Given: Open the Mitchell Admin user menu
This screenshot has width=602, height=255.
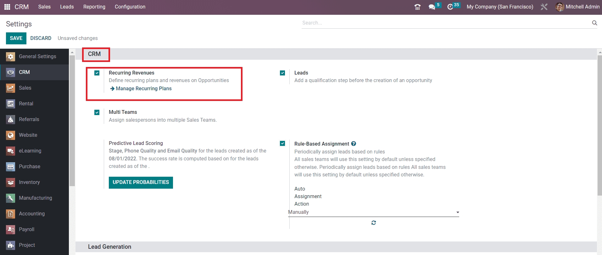Looking at the screenshot, I should coord(577,7).
